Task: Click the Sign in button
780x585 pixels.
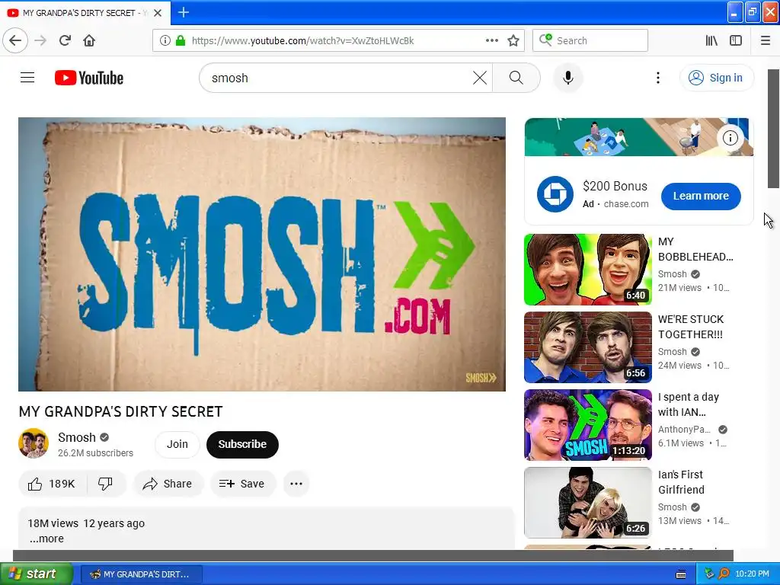Action: [716, 78]
